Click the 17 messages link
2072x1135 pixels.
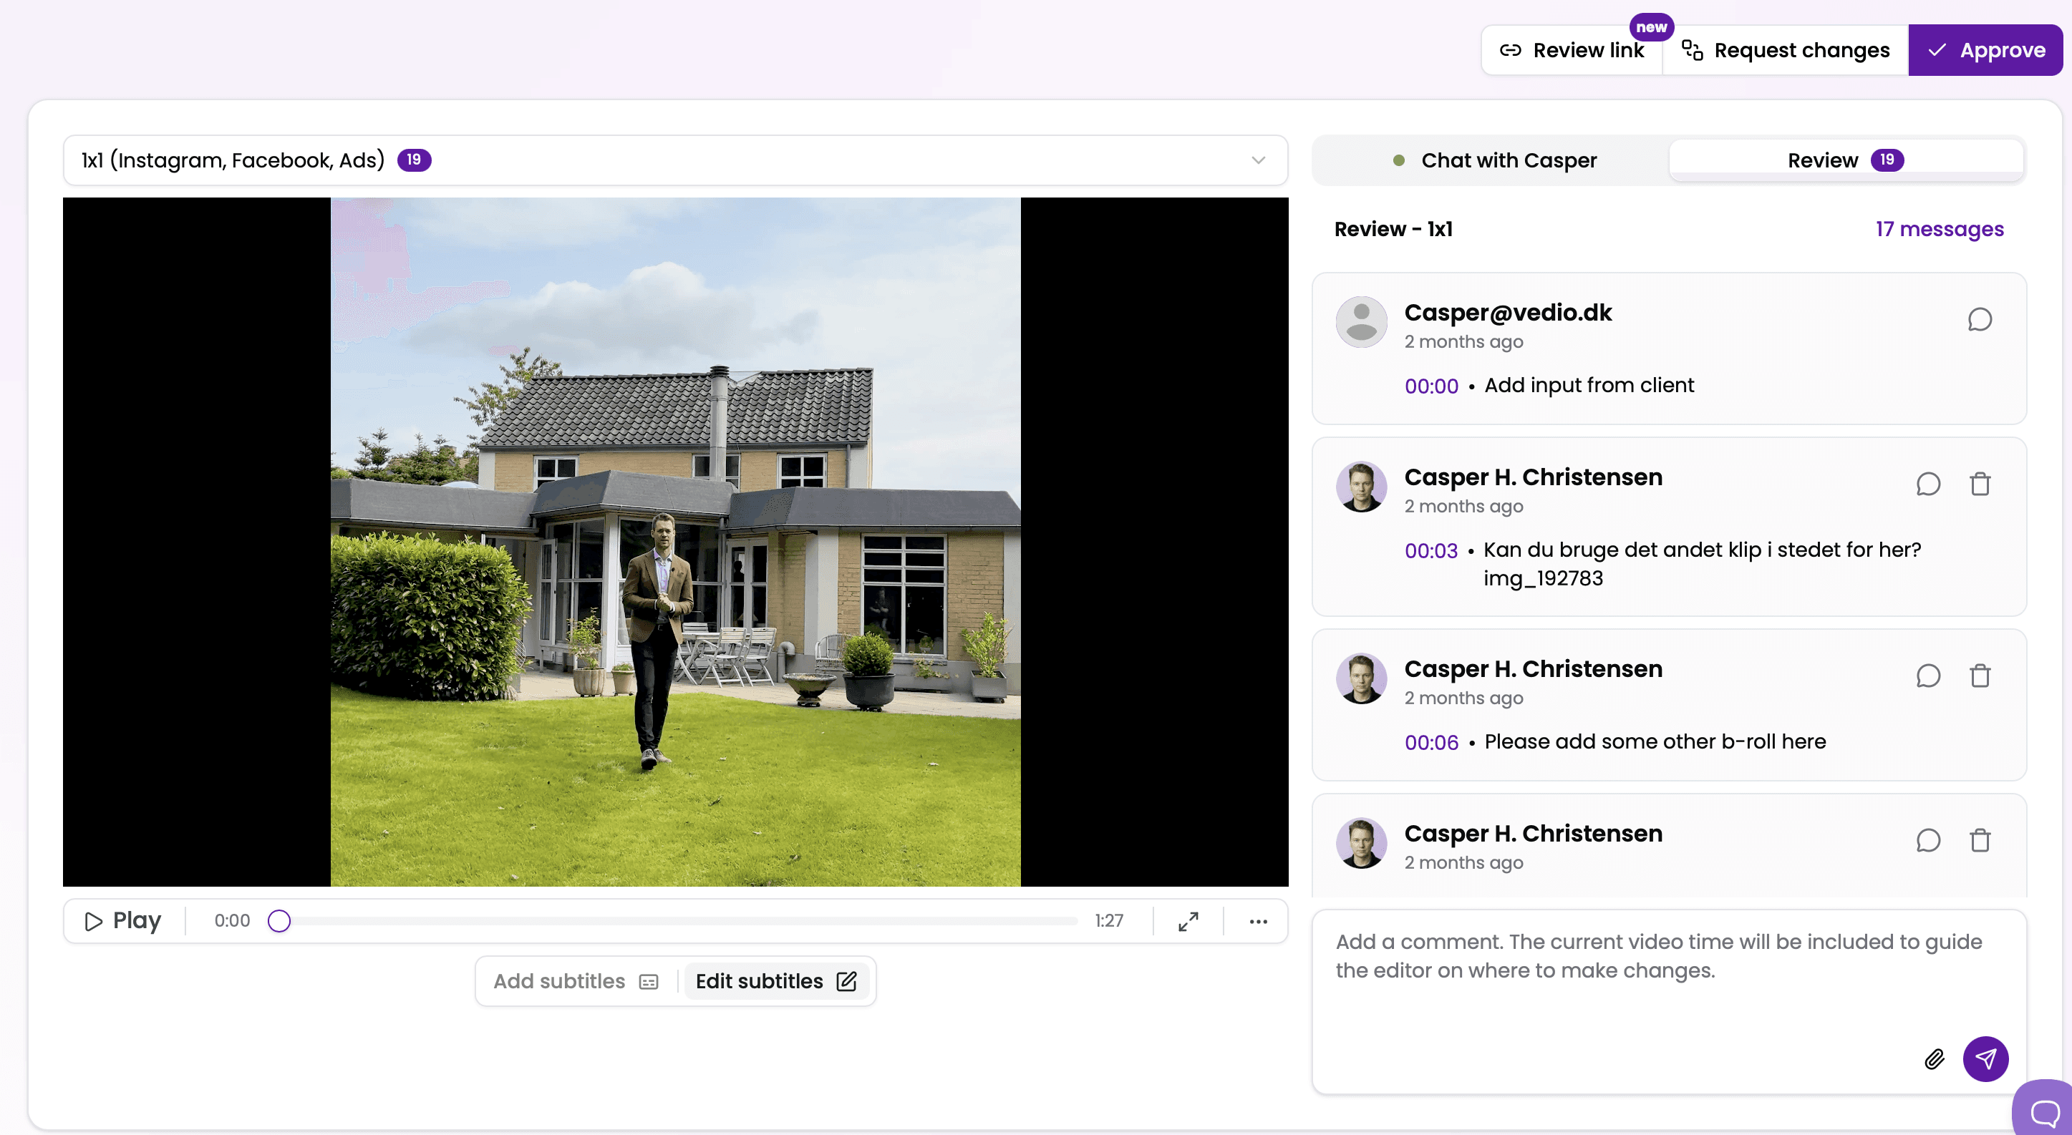(1939, 229)
